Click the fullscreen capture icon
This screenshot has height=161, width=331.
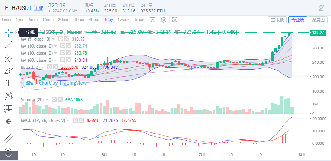coord(175,20)
